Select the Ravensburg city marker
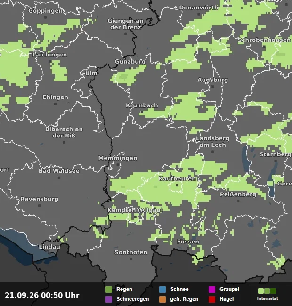 pos(40,206)
